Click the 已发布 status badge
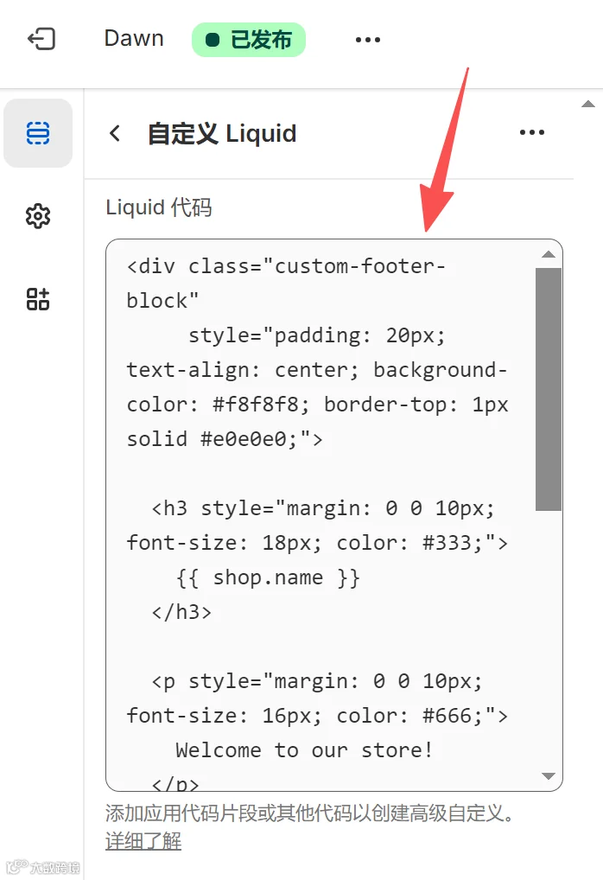603x880 pixels. tap(249, 40)
